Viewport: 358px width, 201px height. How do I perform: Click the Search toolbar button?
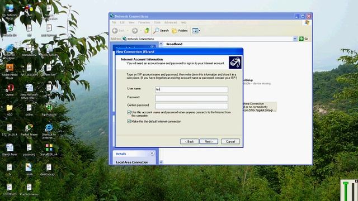(161, 31)
